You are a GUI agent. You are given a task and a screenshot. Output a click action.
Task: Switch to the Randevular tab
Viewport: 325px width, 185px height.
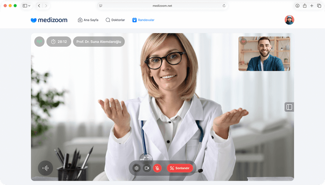click(143, 20)
